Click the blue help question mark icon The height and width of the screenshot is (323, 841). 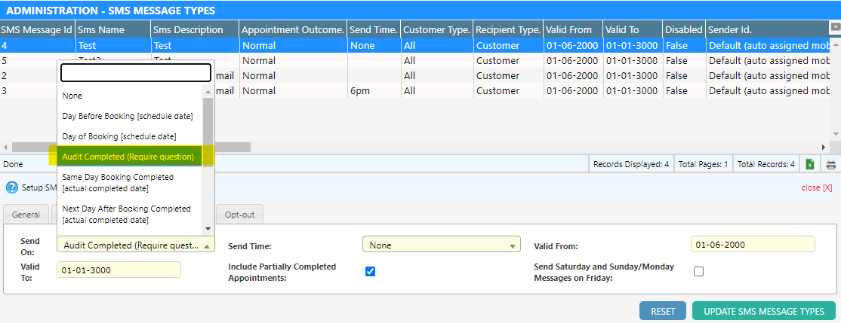(11, 187)
